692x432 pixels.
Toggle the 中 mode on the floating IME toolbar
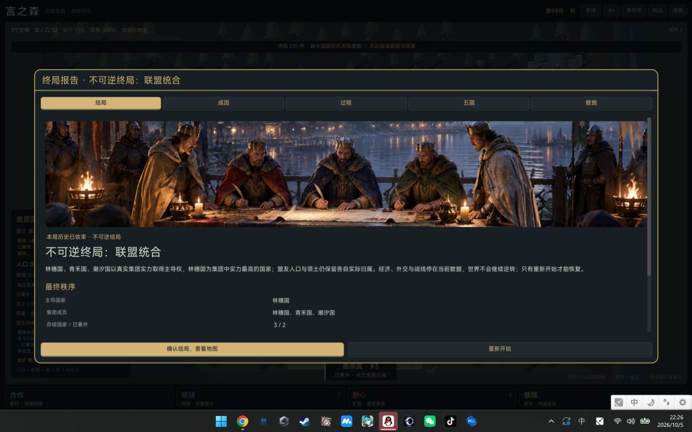point(634,403)
